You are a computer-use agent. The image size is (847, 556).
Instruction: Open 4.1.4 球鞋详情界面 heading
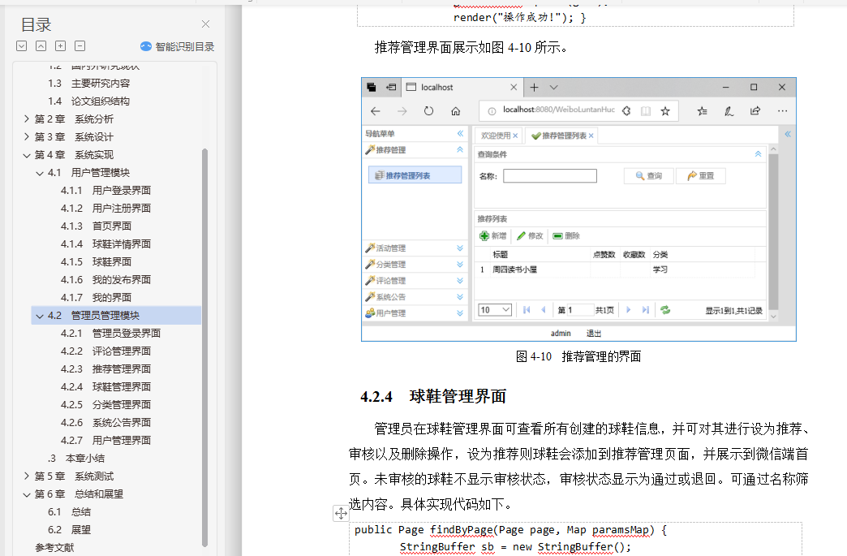[105, 244]
